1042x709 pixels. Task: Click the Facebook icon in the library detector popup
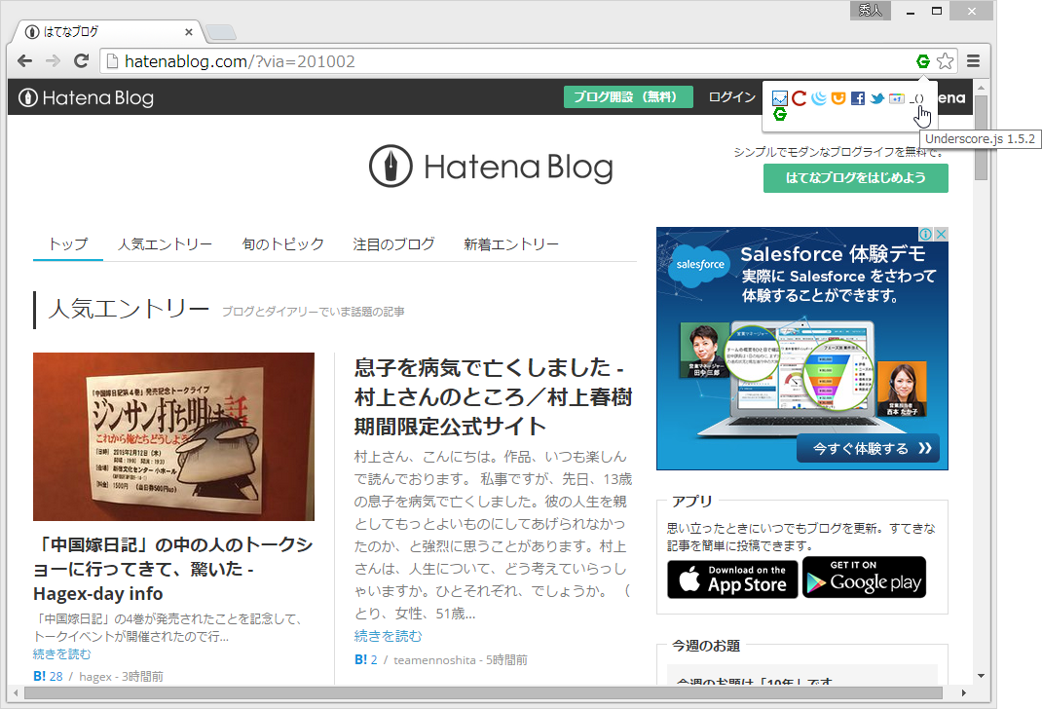tap(858, 97)
